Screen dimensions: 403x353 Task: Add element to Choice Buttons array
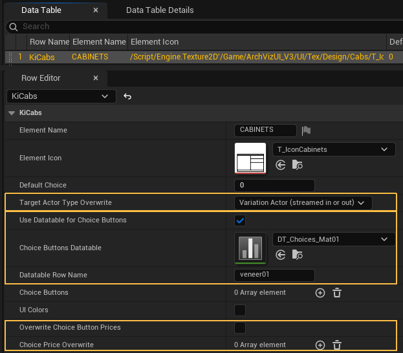[x=320, y=293]
